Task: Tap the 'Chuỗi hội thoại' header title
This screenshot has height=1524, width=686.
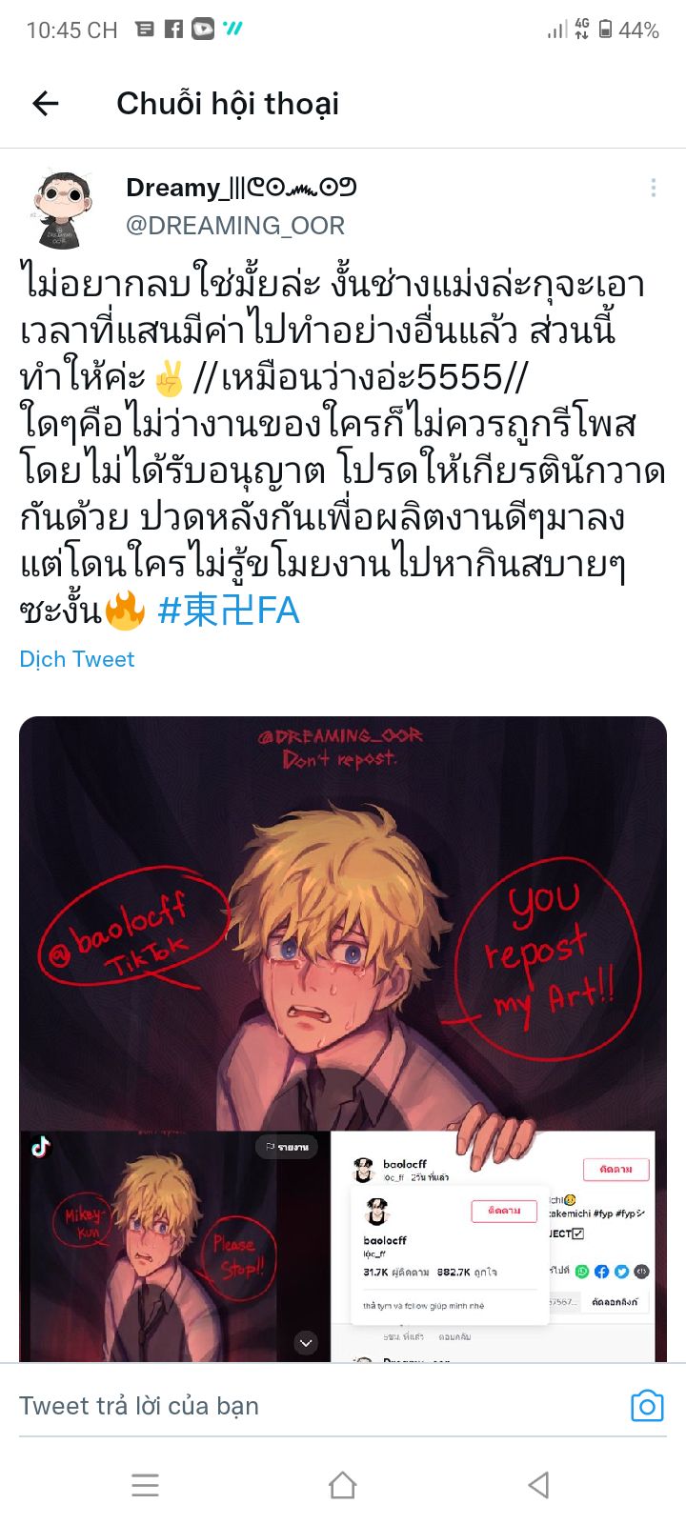Action: pyautogui.click(x=228, y=103)
